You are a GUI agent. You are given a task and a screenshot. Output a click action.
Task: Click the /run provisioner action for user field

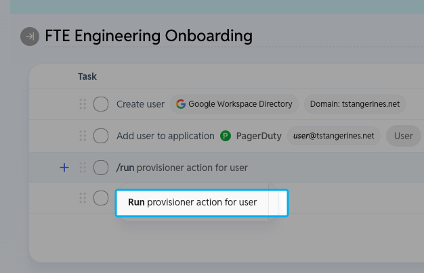tap(182, 168)
